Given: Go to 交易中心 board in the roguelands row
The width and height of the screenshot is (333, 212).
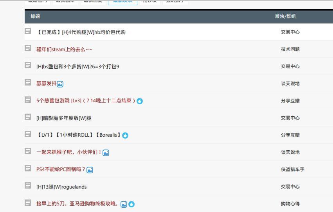Looking at the screenshot, I should [290, 187].
